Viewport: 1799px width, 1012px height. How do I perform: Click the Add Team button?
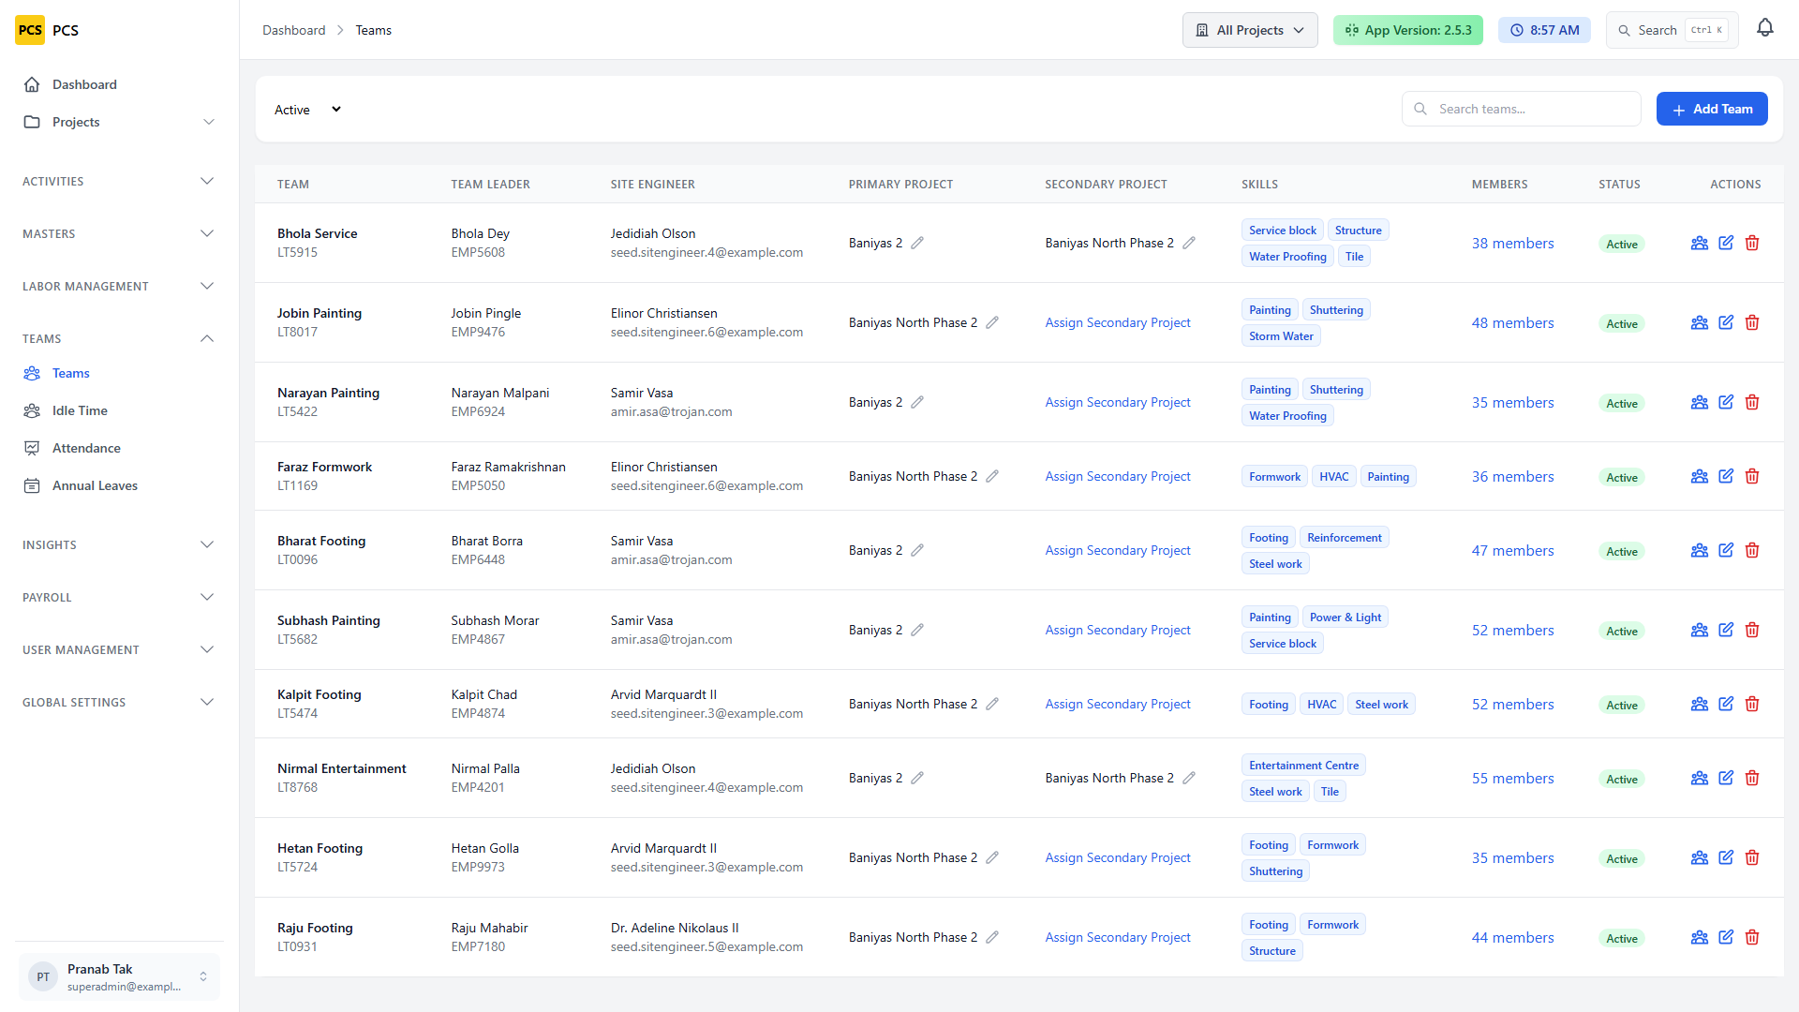point(1712,109)
